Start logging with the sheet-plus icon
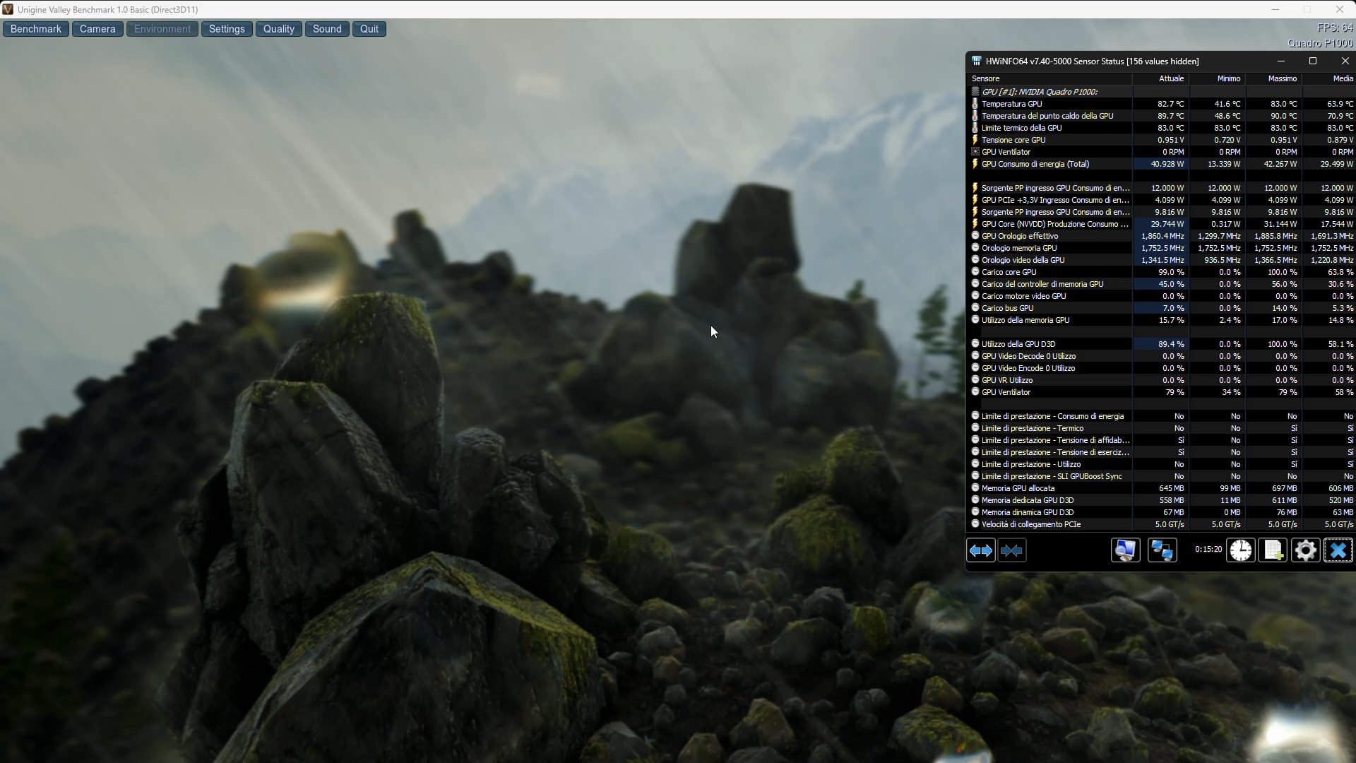The height and width of the screenshot is (763, 1356). click(1273, 550)
